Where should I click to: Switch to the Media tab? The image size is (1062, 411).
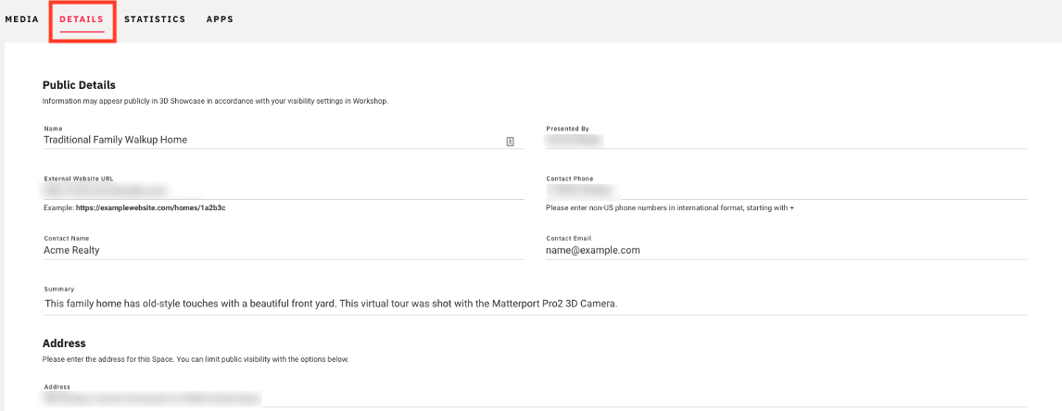pyautogui.click(x=21, y=19)
